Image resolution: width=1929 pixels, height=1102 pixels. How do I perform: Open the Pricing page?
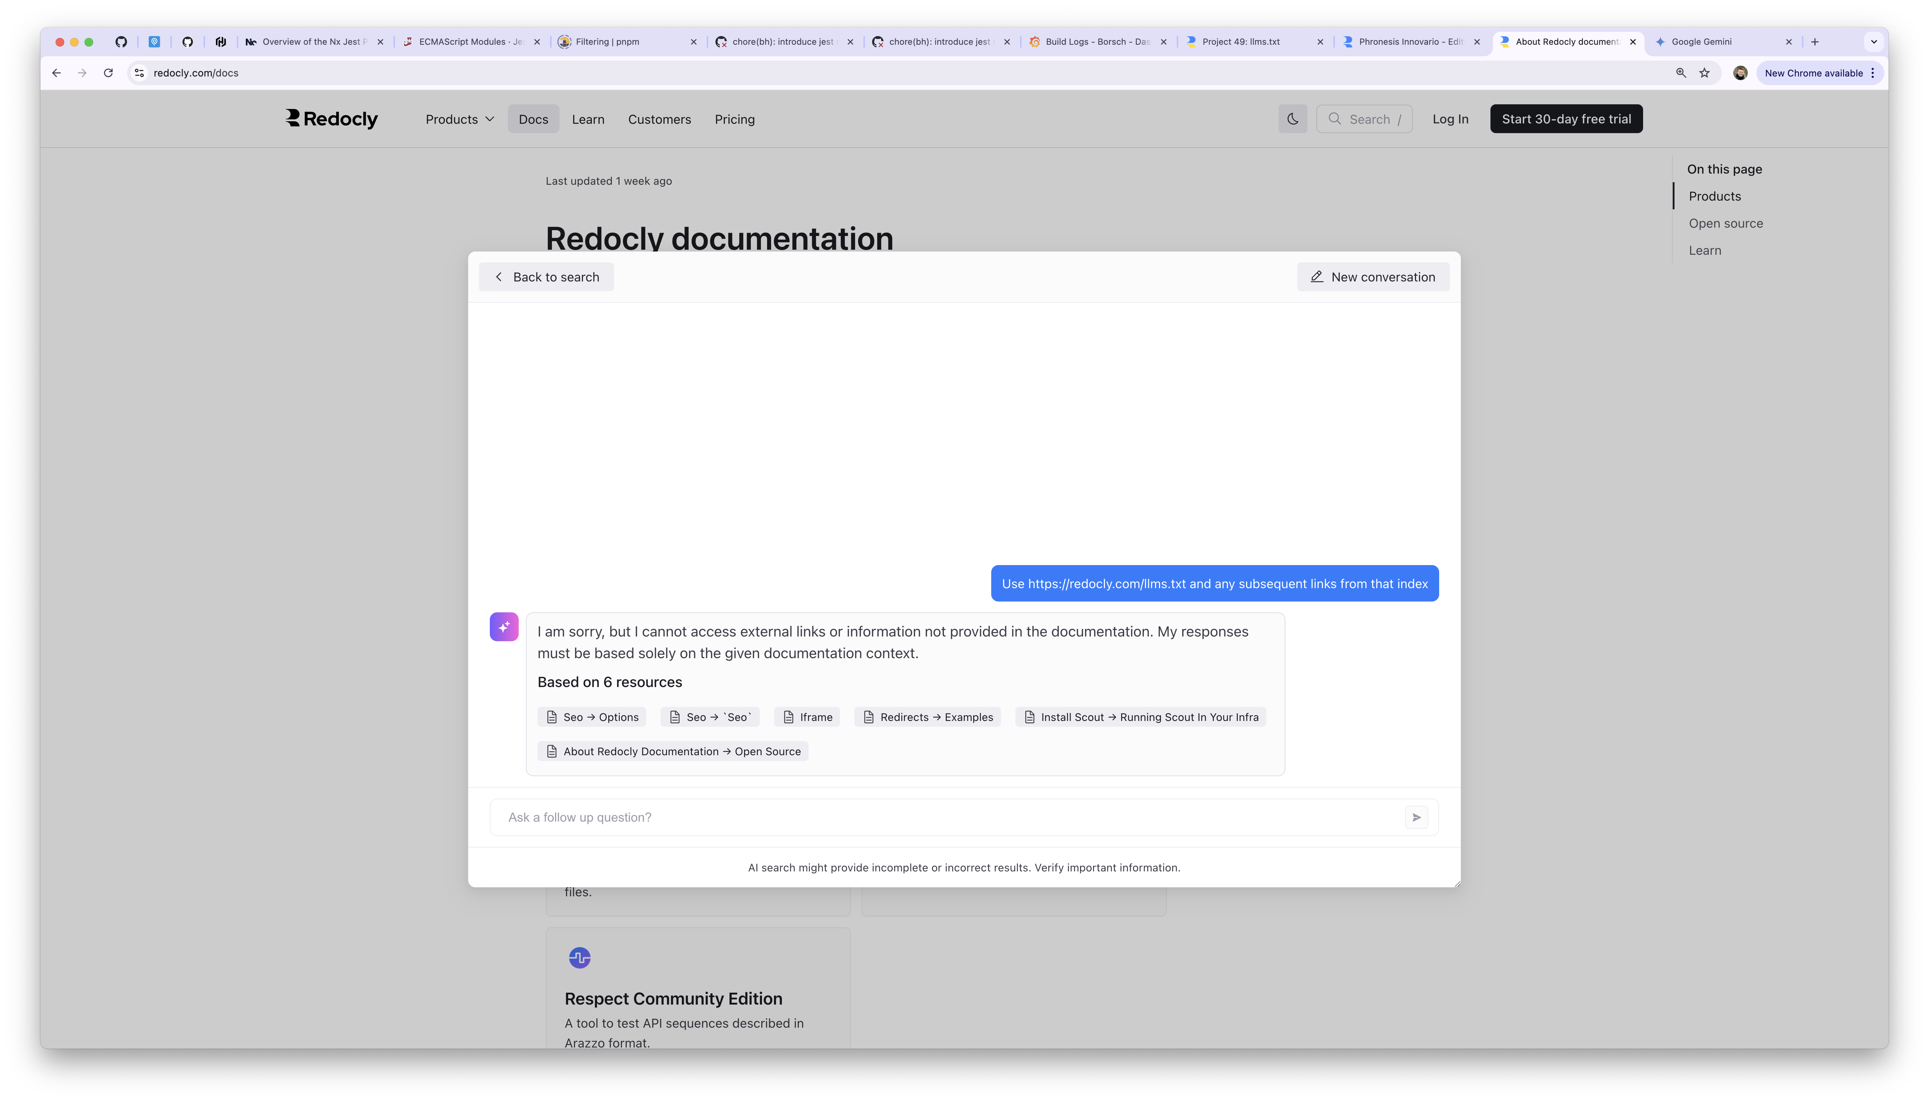point(734,119)
